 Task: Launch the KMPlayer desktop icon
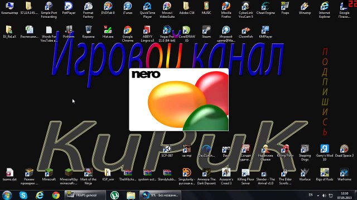266,32
